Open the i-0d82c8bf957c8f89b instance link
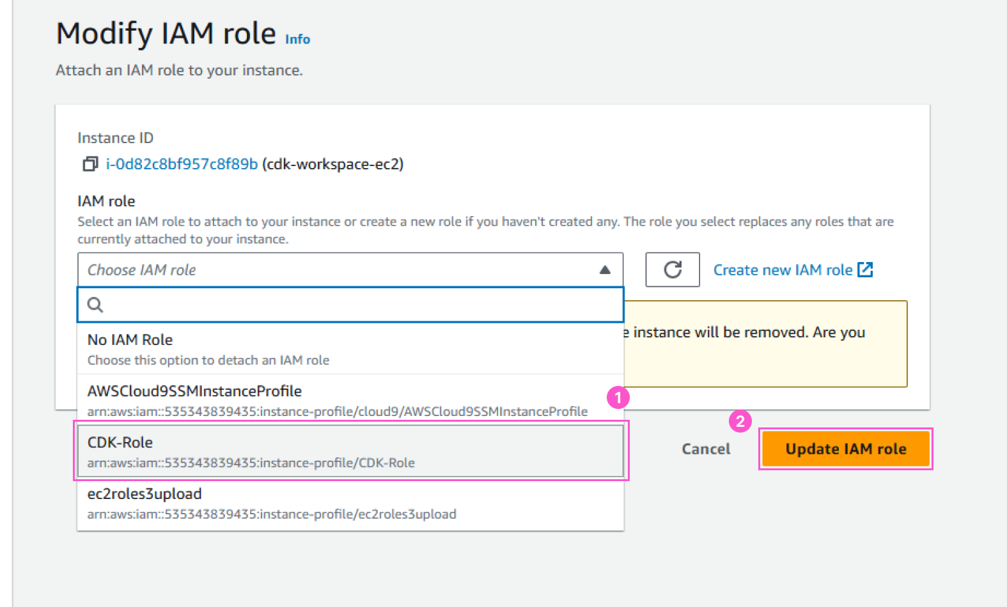 (x=182, y=164)
